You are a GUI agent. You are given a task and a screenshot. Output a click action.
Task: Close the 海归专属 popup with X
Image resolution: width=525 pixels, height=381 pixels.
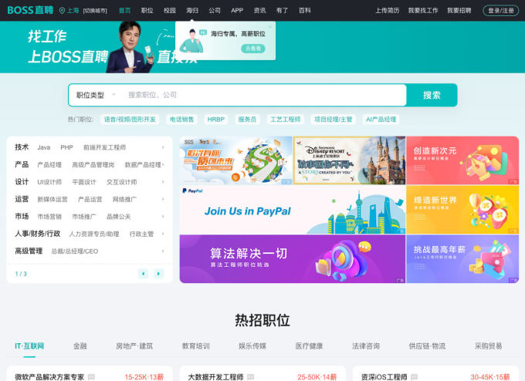[269, 26]
